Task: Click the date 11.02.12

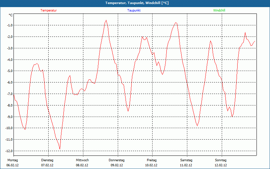Action: tap(186, 165)
